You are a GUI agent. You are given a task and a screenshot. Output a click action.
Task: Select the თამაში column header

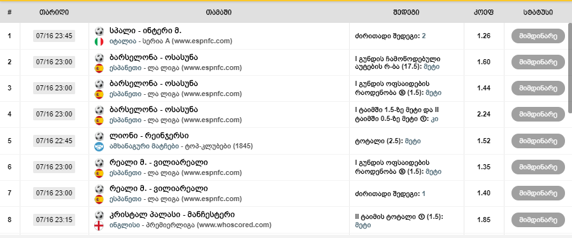(x=218, y=12)
